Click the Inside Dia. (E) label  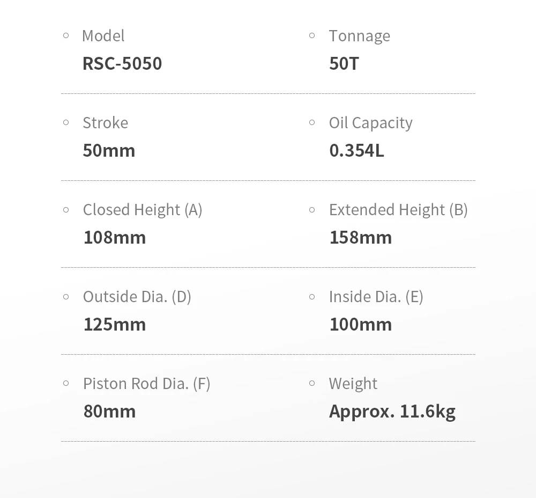[x=376, y=297]
